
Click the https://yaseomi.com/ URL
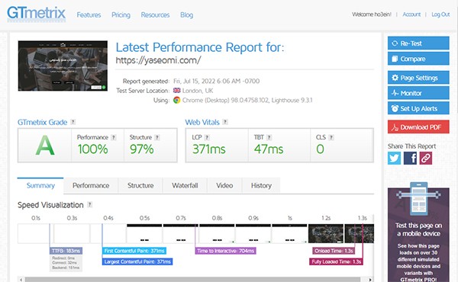pos(158,60)
